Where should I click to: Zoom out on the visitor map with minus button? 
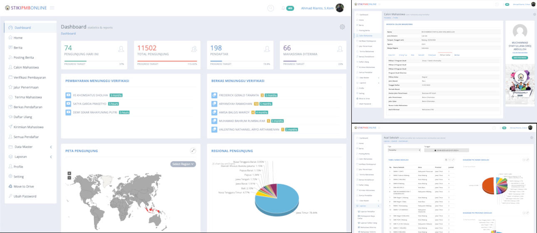pyautogui.click(x=69, y=178)
